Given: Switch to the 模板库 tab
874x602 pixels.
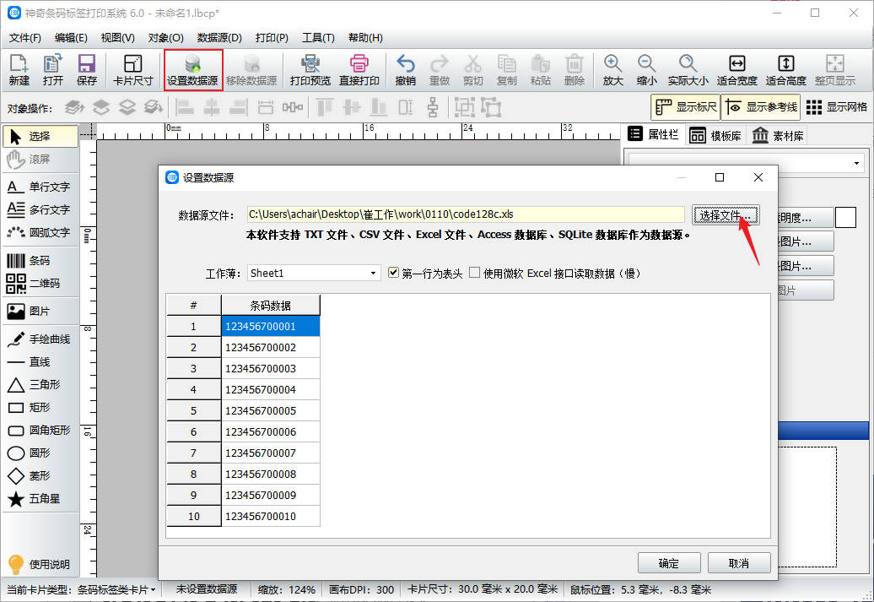Looking at the screenshot, I should [715, 136].
